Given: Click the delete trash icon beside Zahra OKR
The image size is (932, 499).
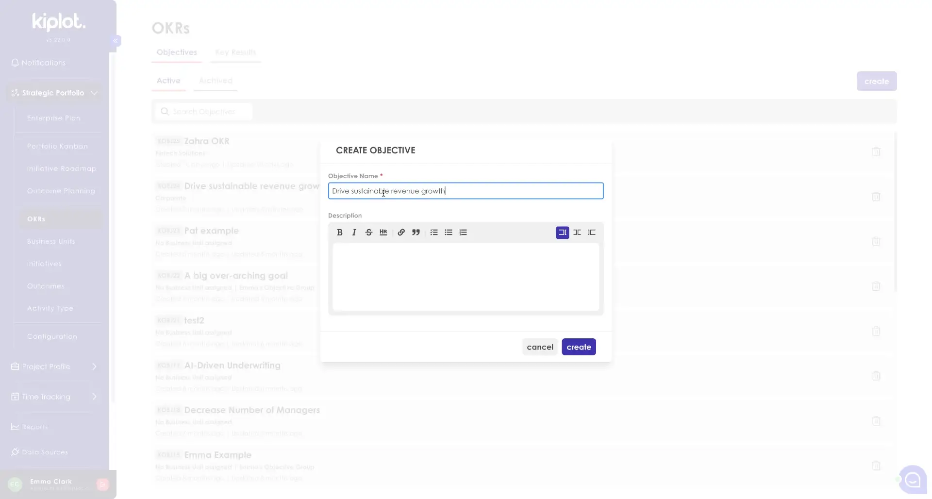Looking at the screenshot, I should click(876, 152).
